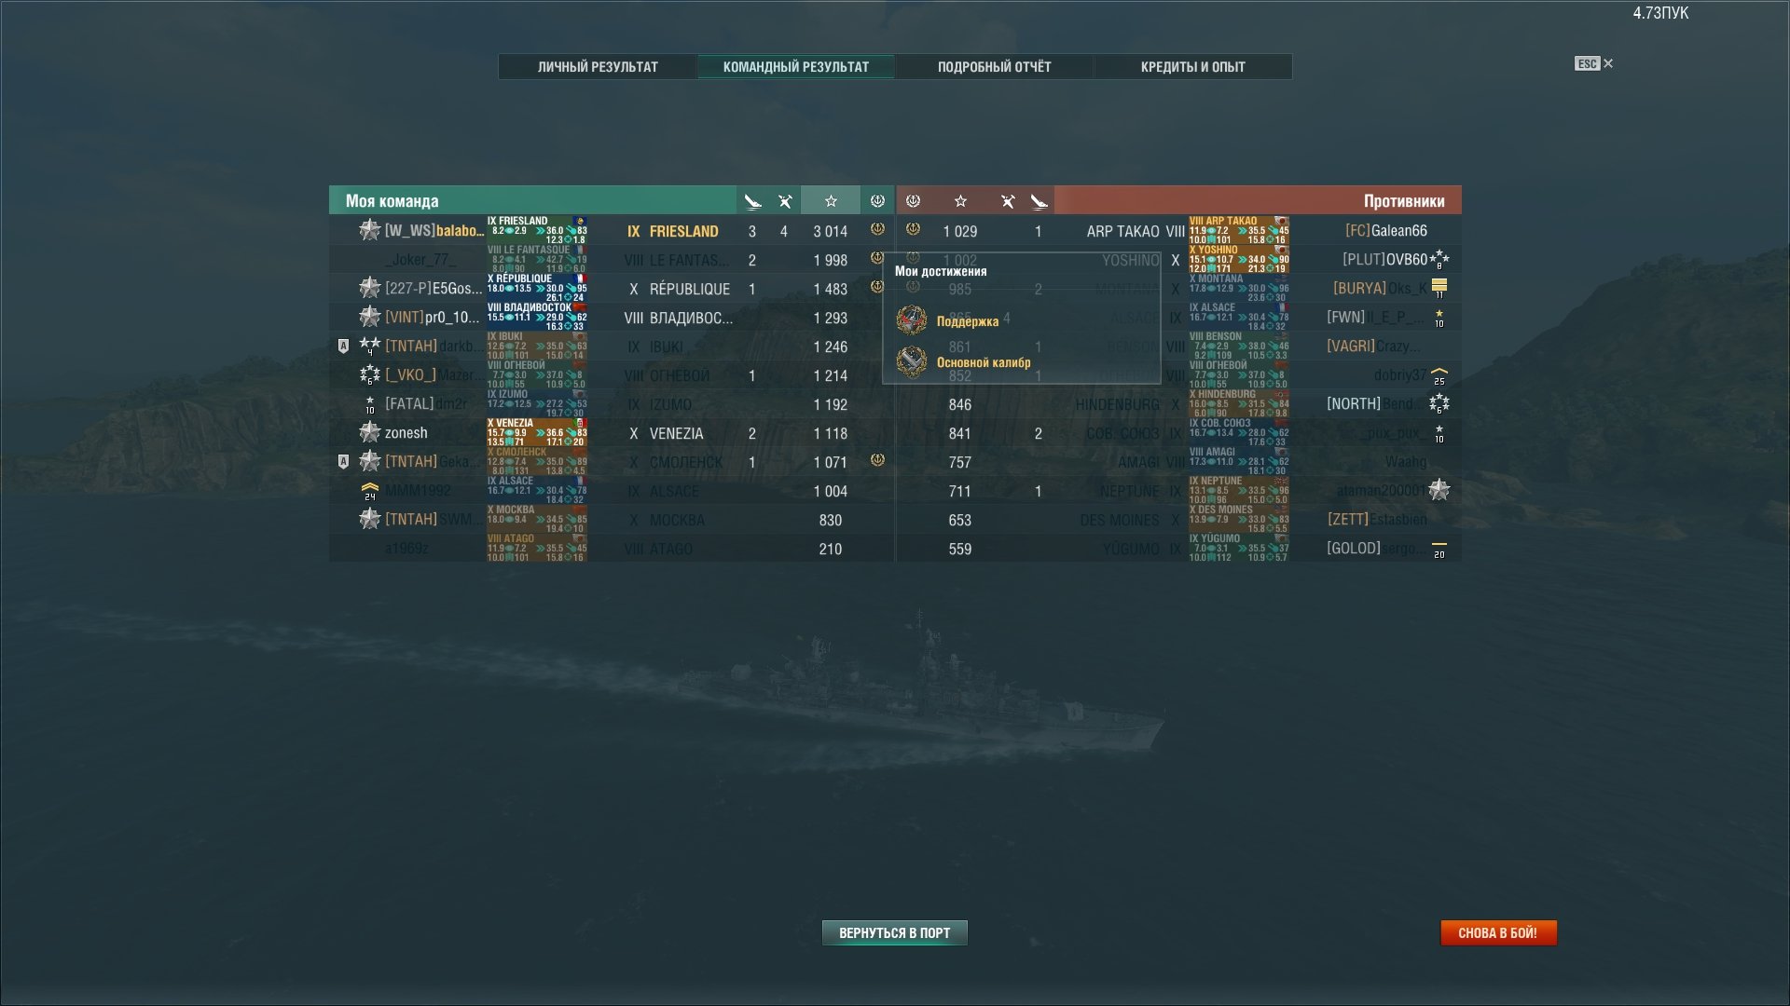The width and height of the screenshot is (1790, 1006).
Task: Sort my team by aircraft shot down icon
Action: coord(785,201)
